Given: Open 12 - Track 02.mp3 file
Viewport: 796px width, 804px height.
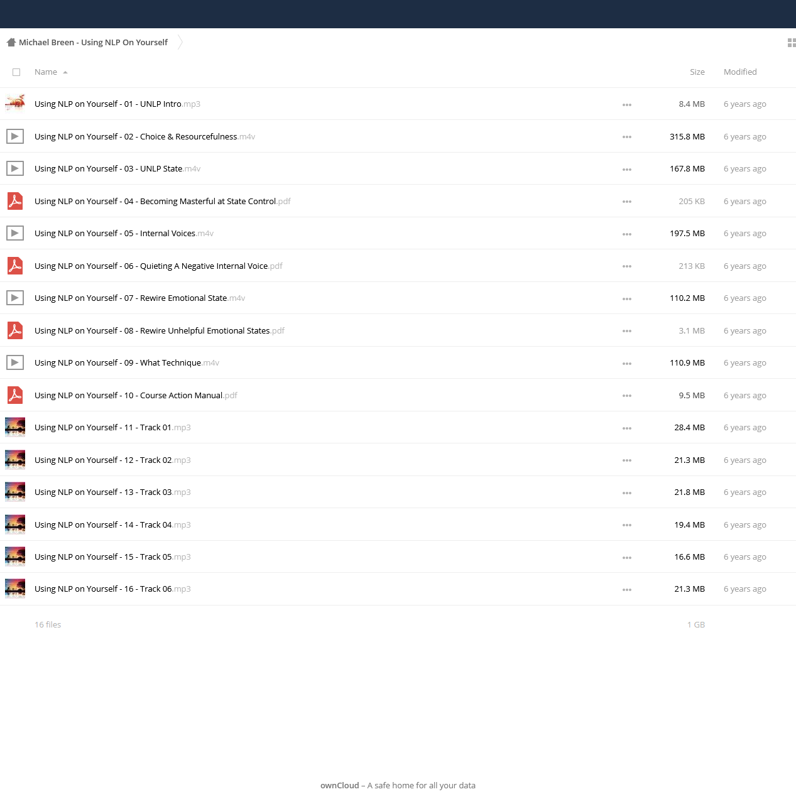Looking at the screenshot, I should pyautogui.click(x=112, y=460).
